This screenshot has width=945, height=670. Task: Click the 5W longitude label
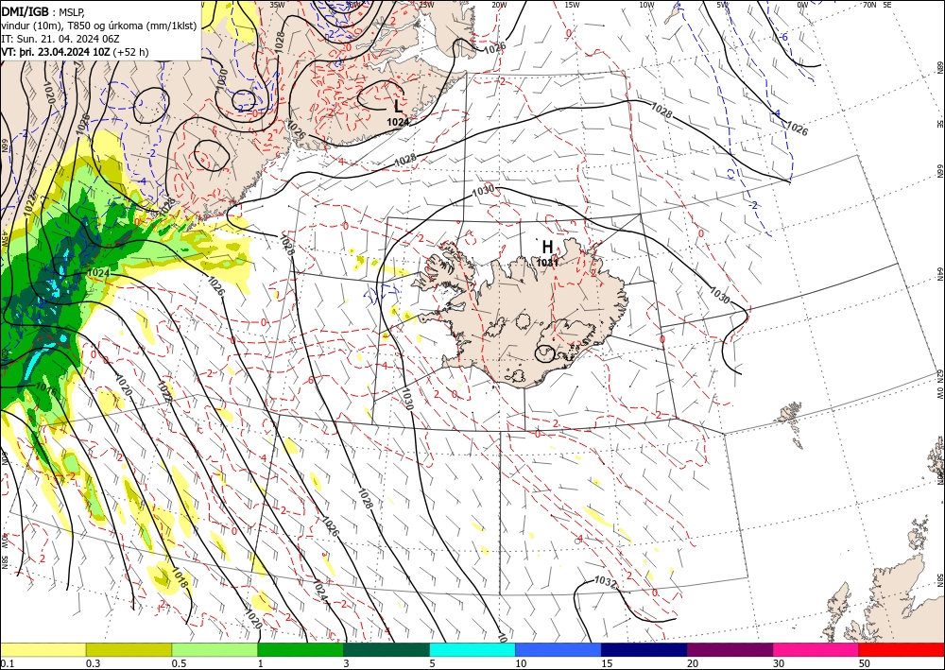[722, 5]
